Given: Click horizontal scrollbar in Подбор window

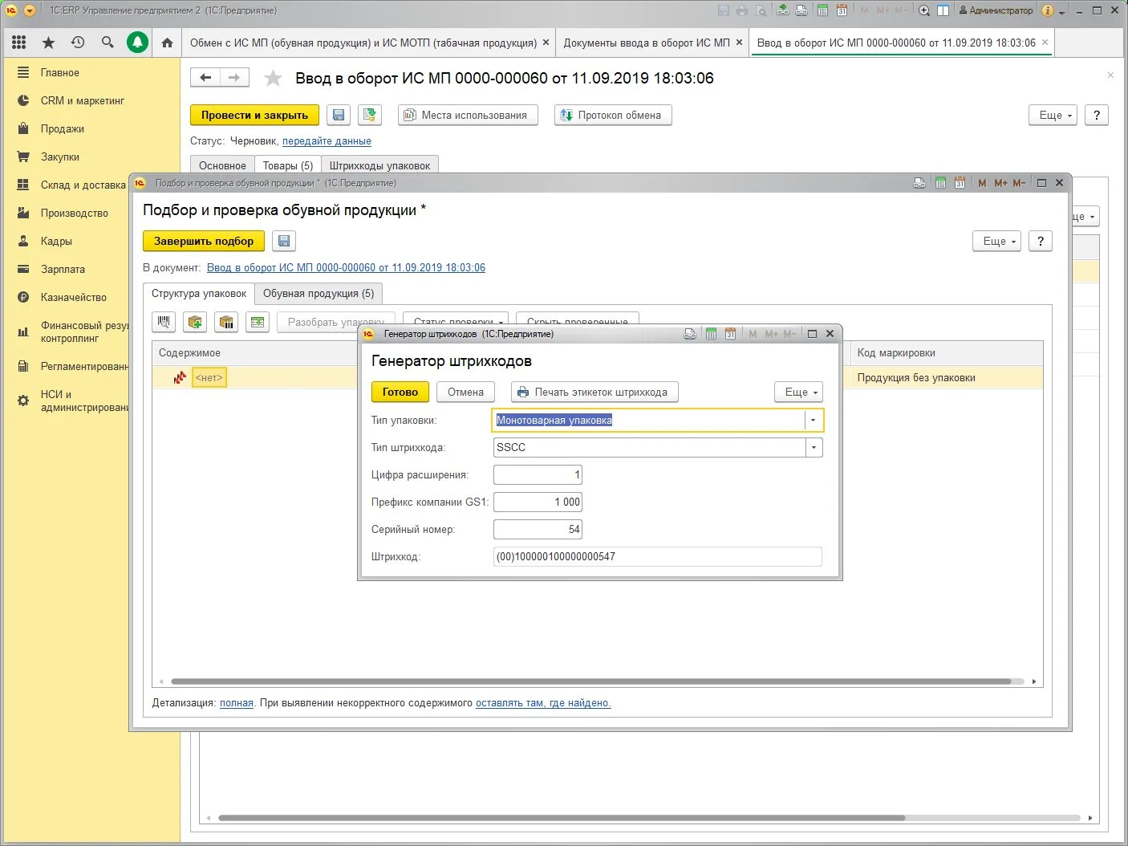Looking at the screenshot, I should (x=591, y=681).
